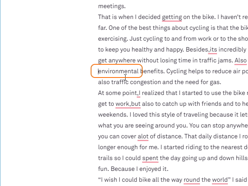248x186 pixels.
Task: Click the underlined word "Also"
Action: coord(241,60)
